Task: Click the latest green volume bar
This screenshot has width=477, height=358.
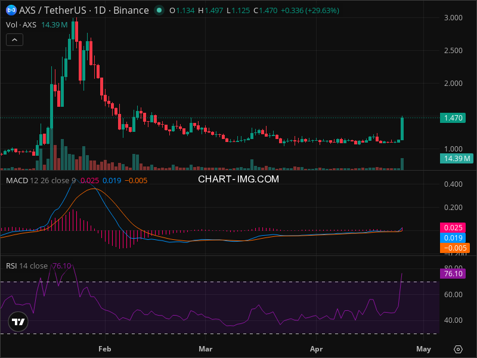Action: [x=402, y=163]
